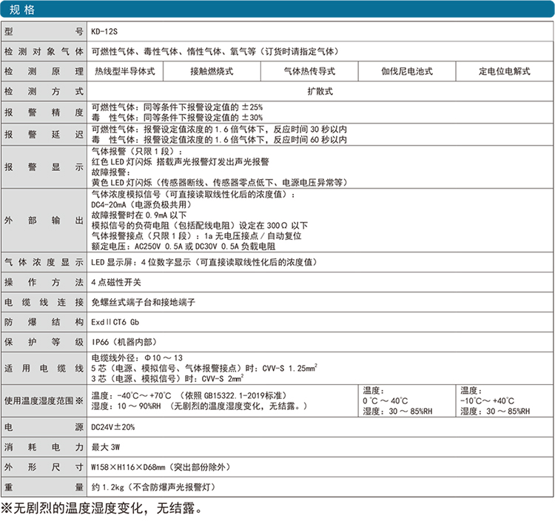
Task: Click the 热线型半导体式 detection principle cell
Action: tap(124, 72)
